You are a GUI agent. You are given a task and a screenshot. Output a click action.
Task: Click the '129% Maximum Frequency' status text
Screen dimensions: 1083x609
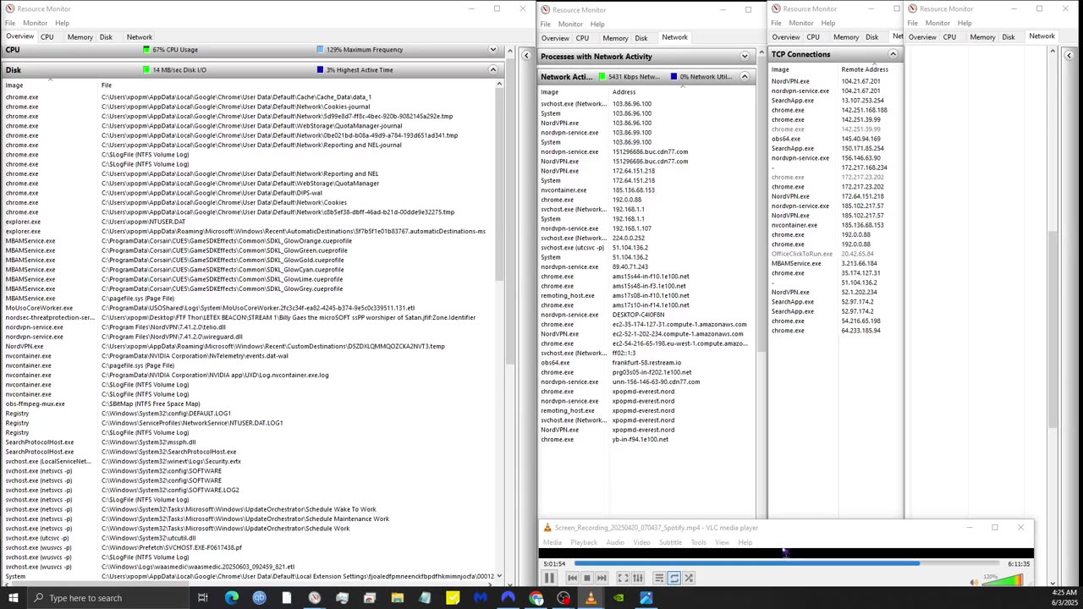365,50
